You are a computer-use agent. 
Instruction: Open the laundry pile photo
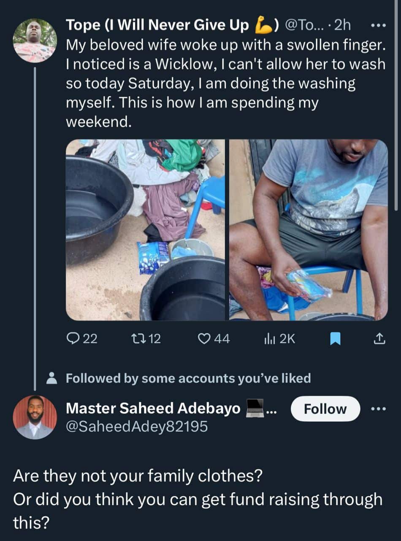point(146,230)
